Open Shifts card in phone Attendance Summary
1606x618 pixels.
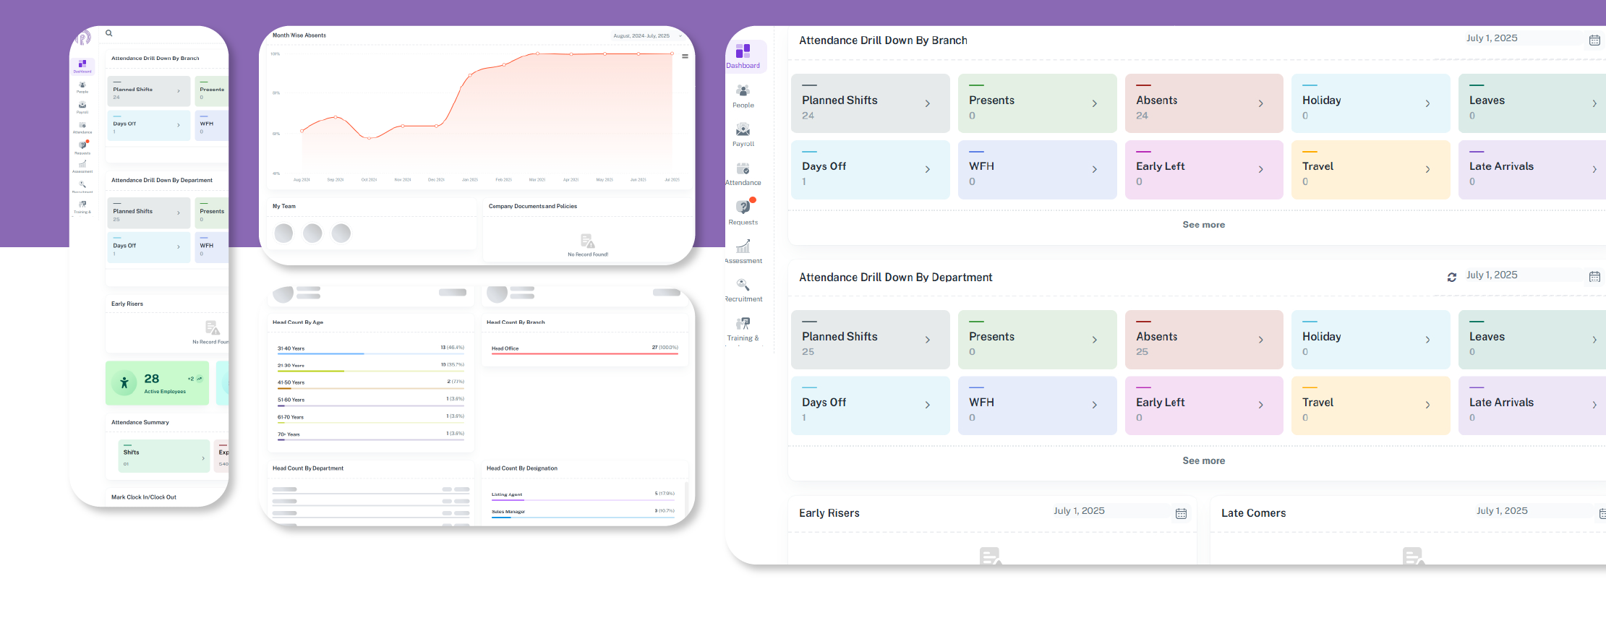click(164, 456)
